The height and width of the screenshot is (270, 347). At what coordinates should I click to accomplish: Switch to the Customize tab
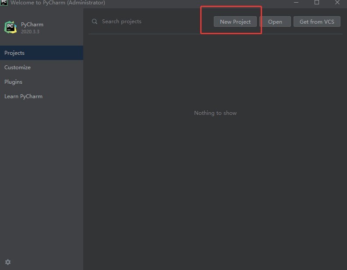click(42, 67)
